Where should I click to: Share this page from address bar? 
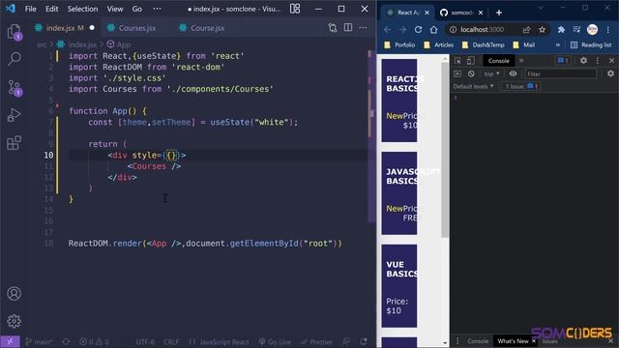coord(526,30)
